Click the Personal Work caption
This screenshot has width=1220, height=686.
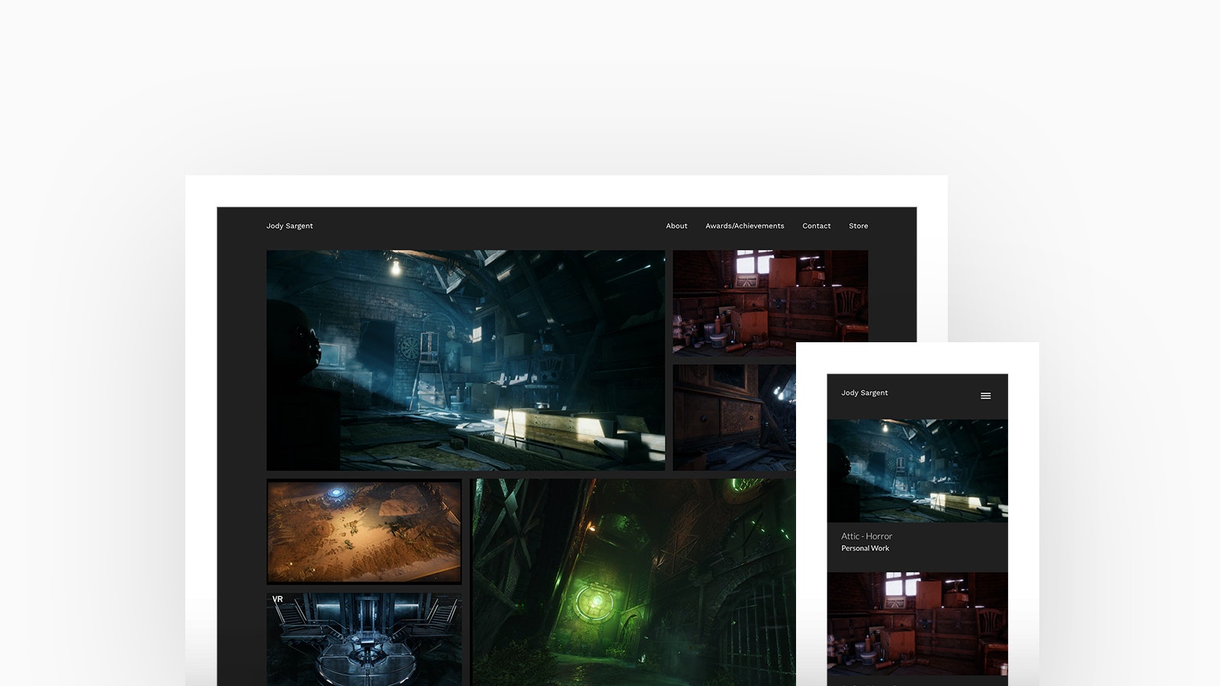tap(865, 548)
